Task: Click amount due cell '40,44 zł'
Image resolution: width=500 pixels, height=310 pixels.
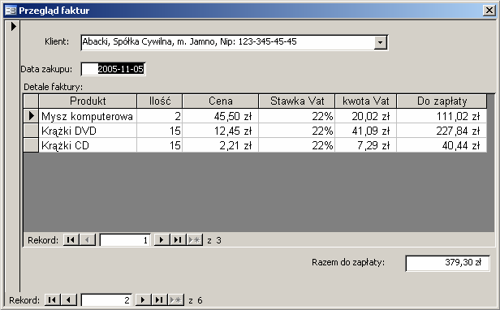Action: click(x=442, y=145)
